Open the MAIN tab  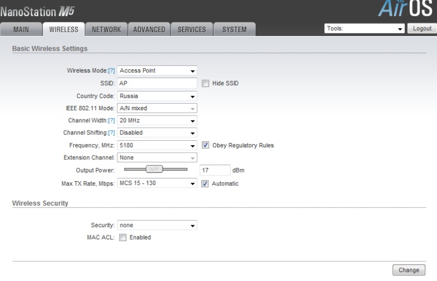pyautogui.click(x=21, y=29)
